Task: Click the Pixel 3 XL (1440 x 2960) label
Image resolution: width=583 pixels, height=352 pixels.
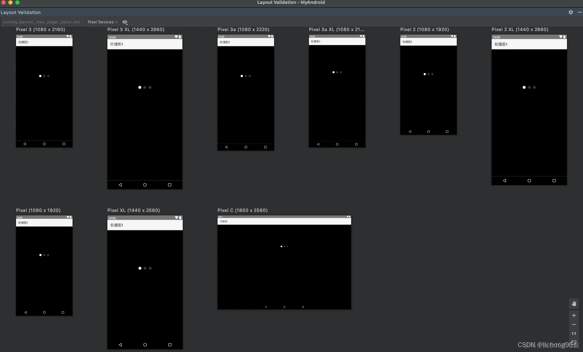Action: tap(136, 29)
